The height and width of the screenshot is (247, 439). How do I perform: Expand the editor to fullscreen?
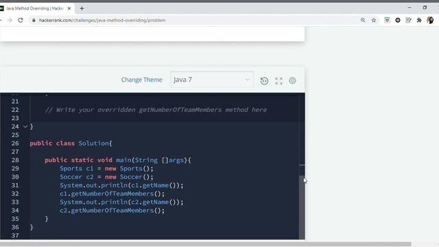point(278,81)
